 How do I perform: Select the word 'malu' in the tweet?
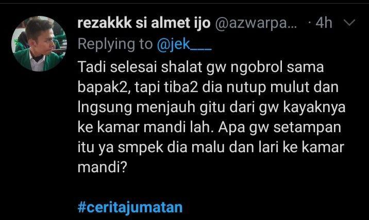click(208, 148)
